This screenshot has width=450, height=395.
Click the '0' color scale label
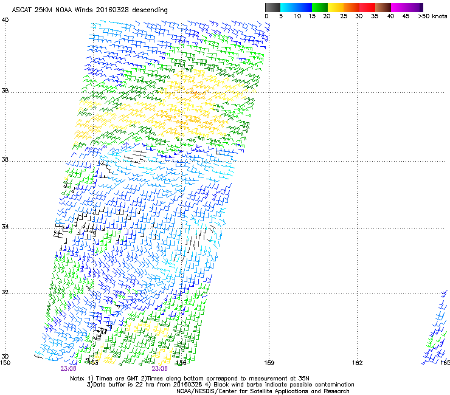pos(266,16)
